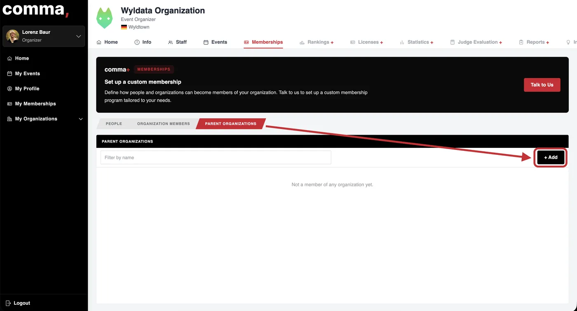Click the My Memberships card icon

9,104
